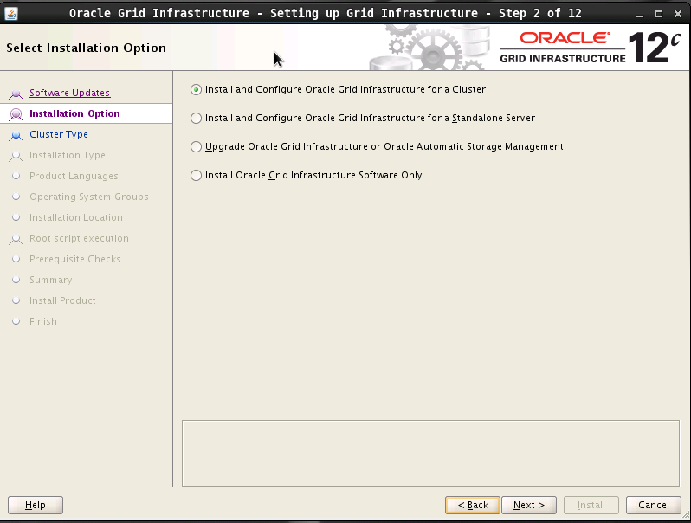The width and height of the screenshot is (691, 523).
Task: Minimize the installer window
Action: click(x=641, y=13)
